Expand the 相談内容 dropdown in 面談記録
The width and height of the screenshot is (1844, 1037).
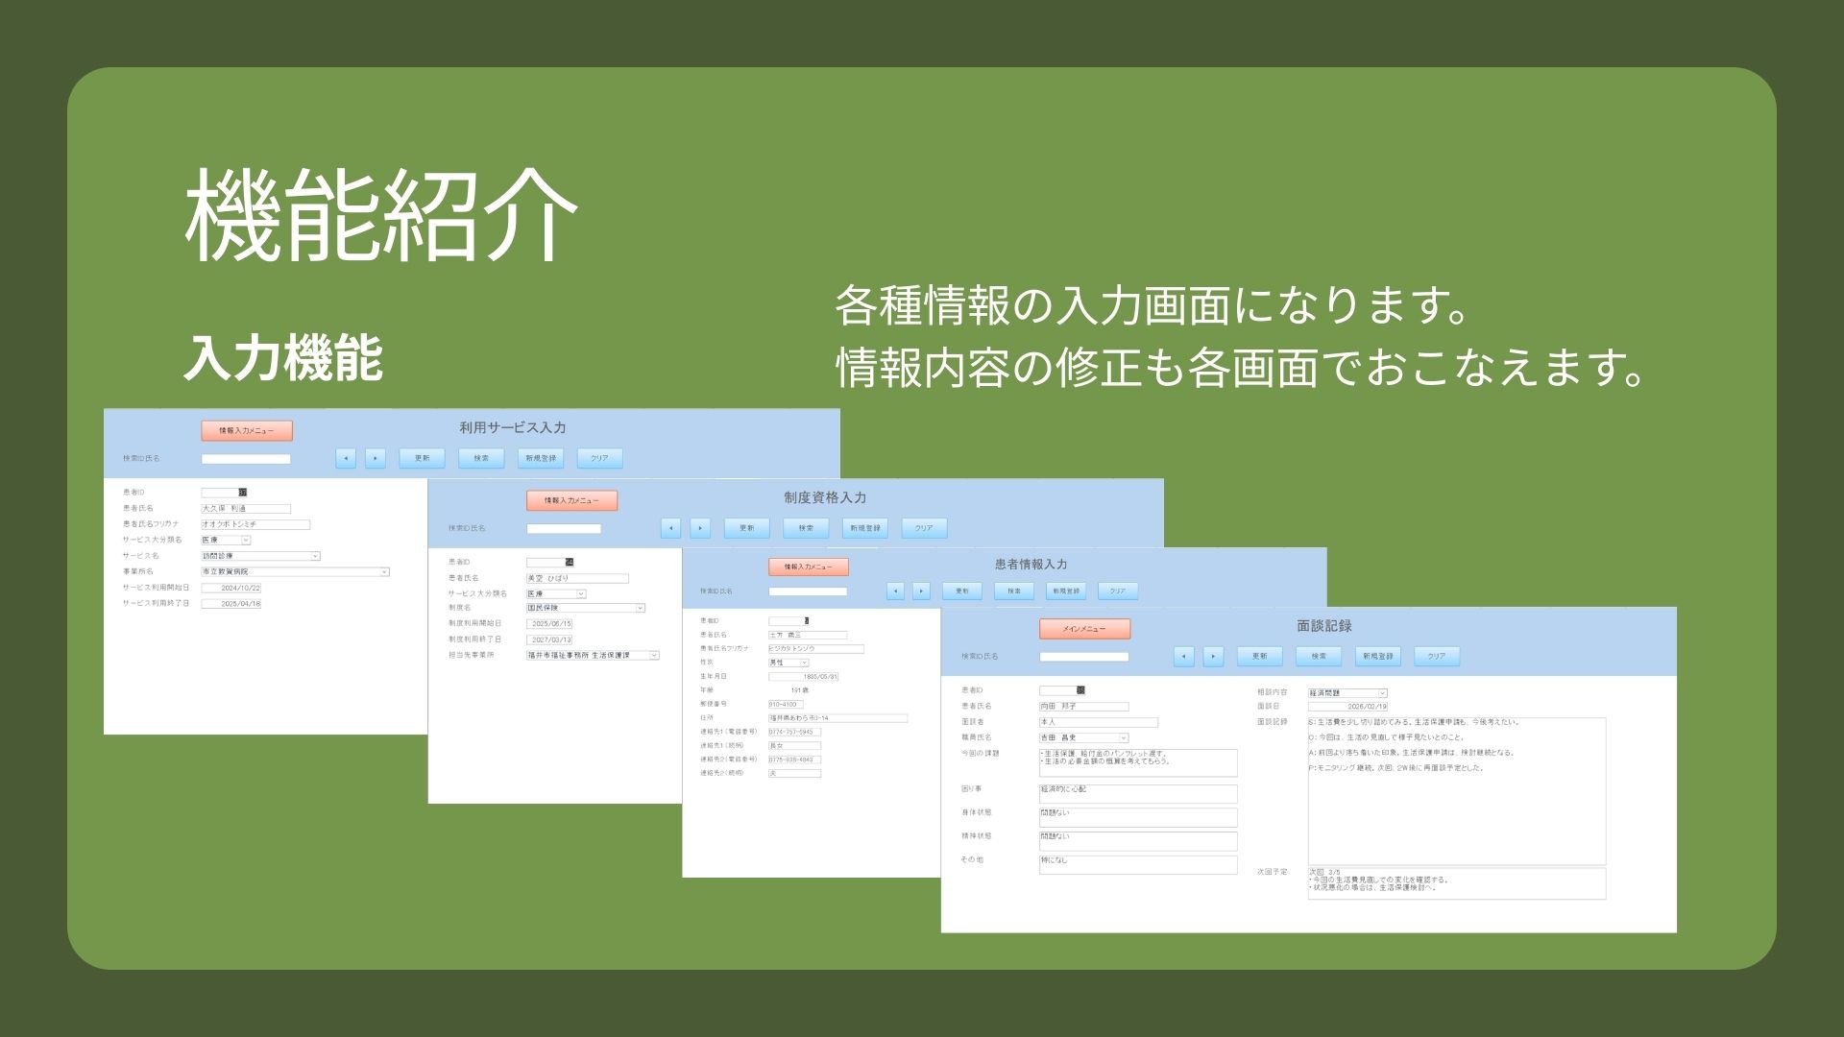1382,692
